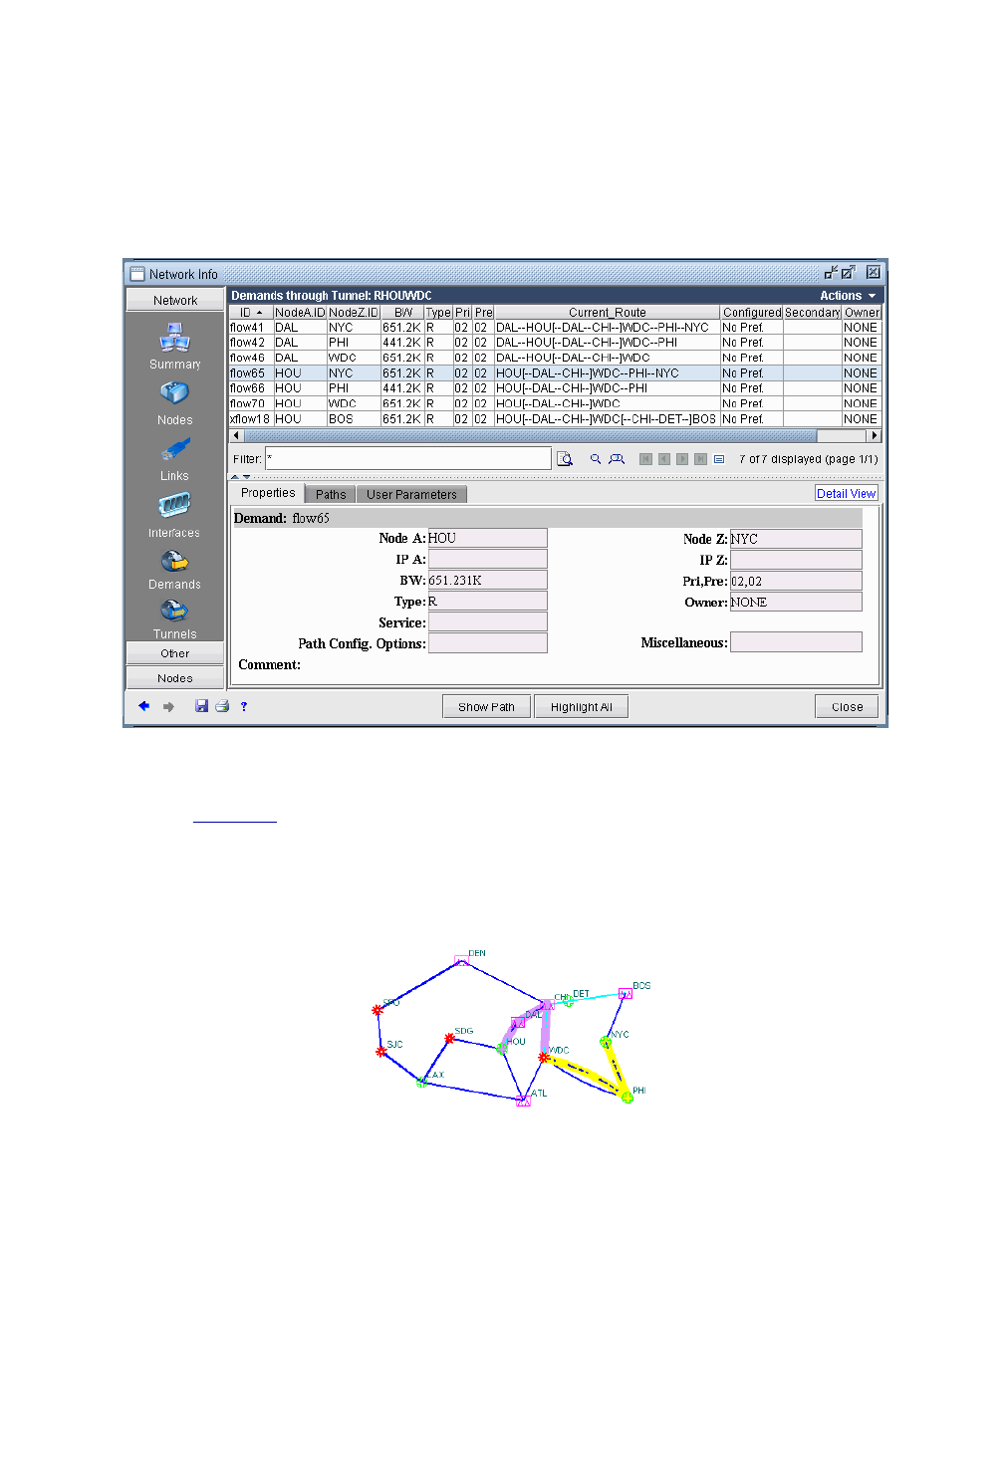Click the ATL node on map
This screenshot has height=1478, width=1007.
[x=523, y=1101]
